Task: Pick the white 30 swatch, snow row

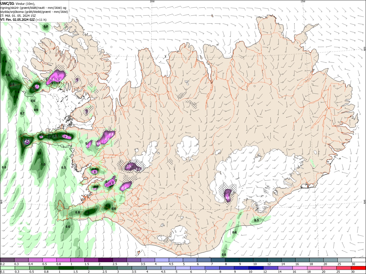Action: click(x=359, y=260)
